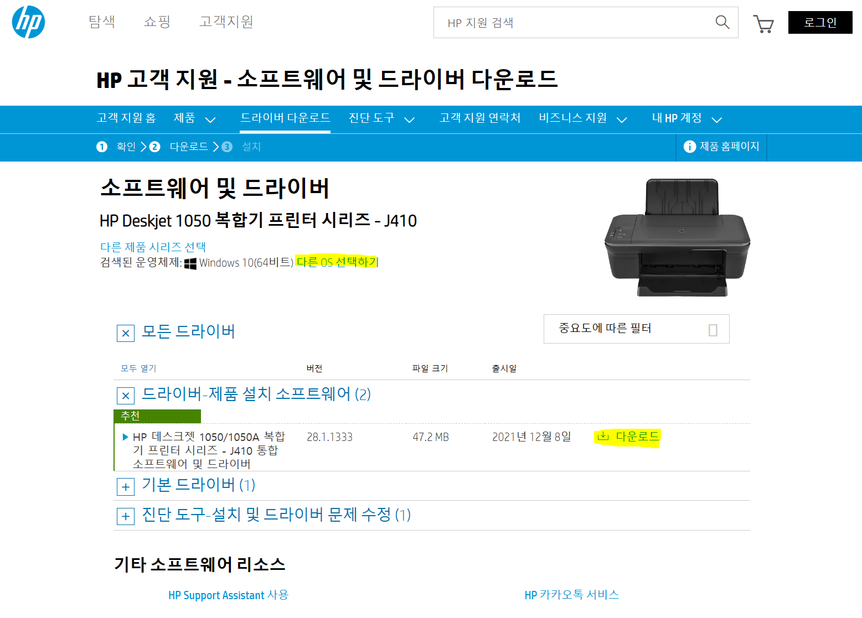Viewport: 862px width, 618px height.
Task: Expand the 기본 드라이버 (1) section
Action: point(126,487)
